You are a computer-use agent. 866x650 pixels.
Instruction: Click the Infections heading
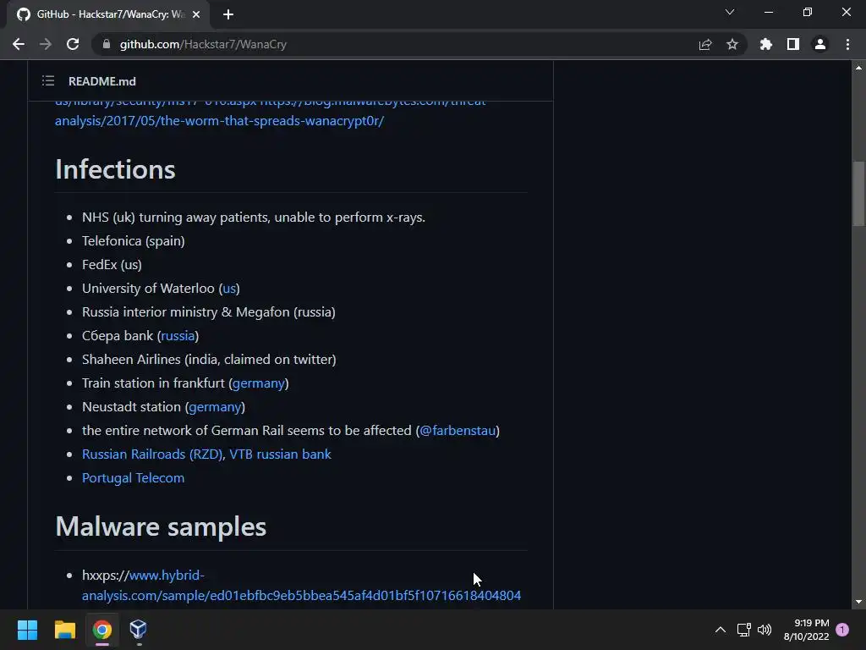tap(115, 169)
